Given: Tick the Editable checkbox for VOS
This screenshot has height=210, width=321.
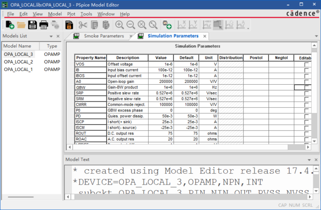Looking at the screenshot, I should pyautogui.click(x=306, y=65).
